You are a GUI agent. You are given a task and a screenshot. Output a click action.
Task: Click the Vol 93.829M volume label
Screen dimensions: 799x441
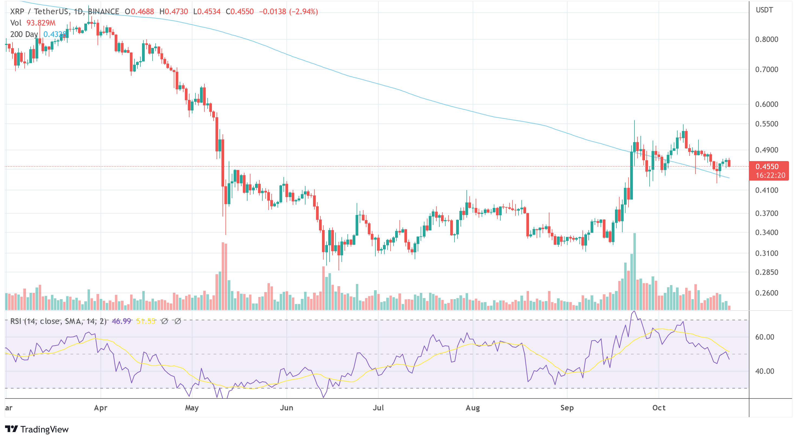[x=33, y=23]
